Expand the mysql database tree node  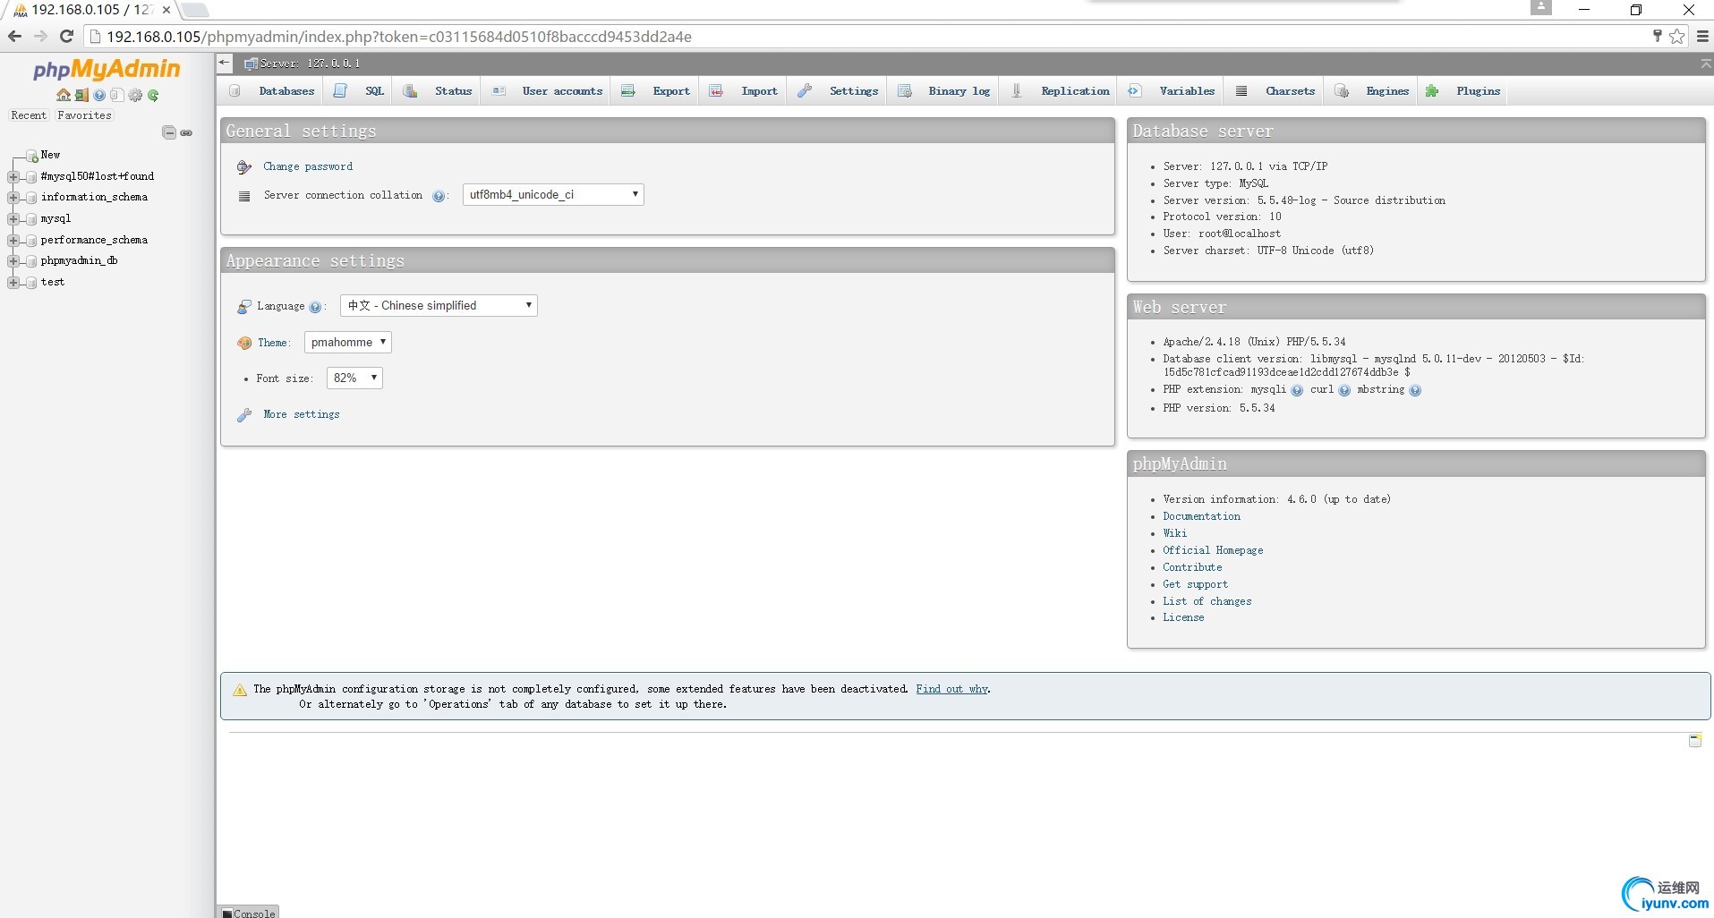pyautogui.click(x=13, y=219)
